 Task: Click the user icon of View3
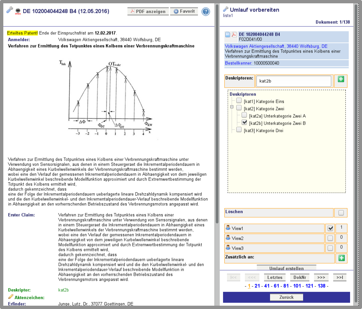[x=228, y=247]
